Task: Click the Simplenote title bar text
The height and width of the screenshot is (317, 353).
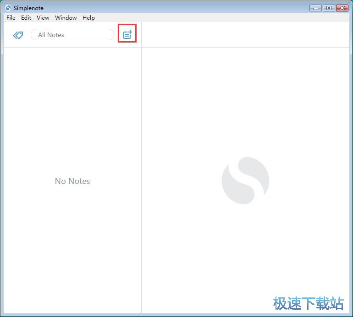Action: coord(28,8)
